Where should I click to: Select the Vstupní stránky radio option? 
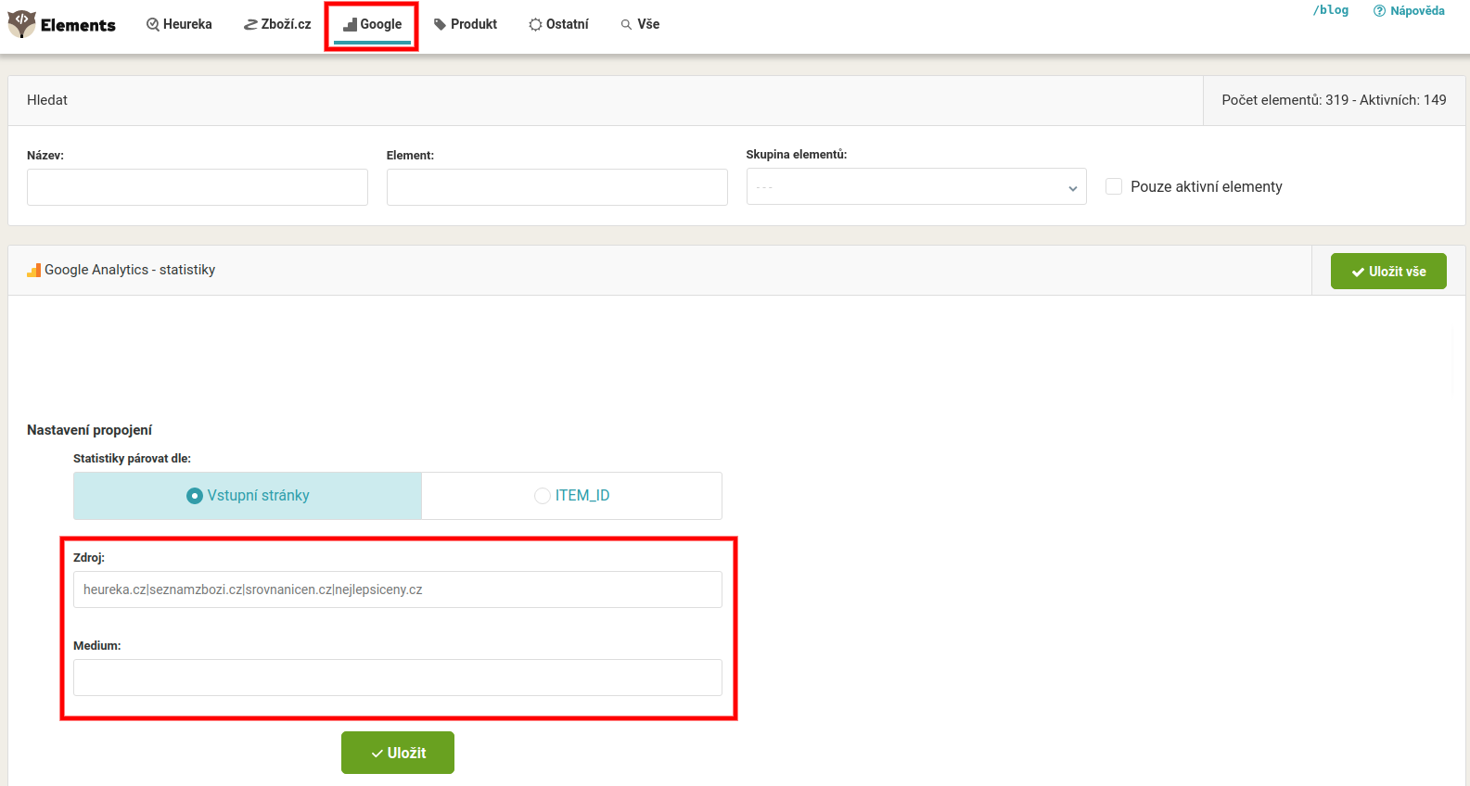tap(248, 496)
